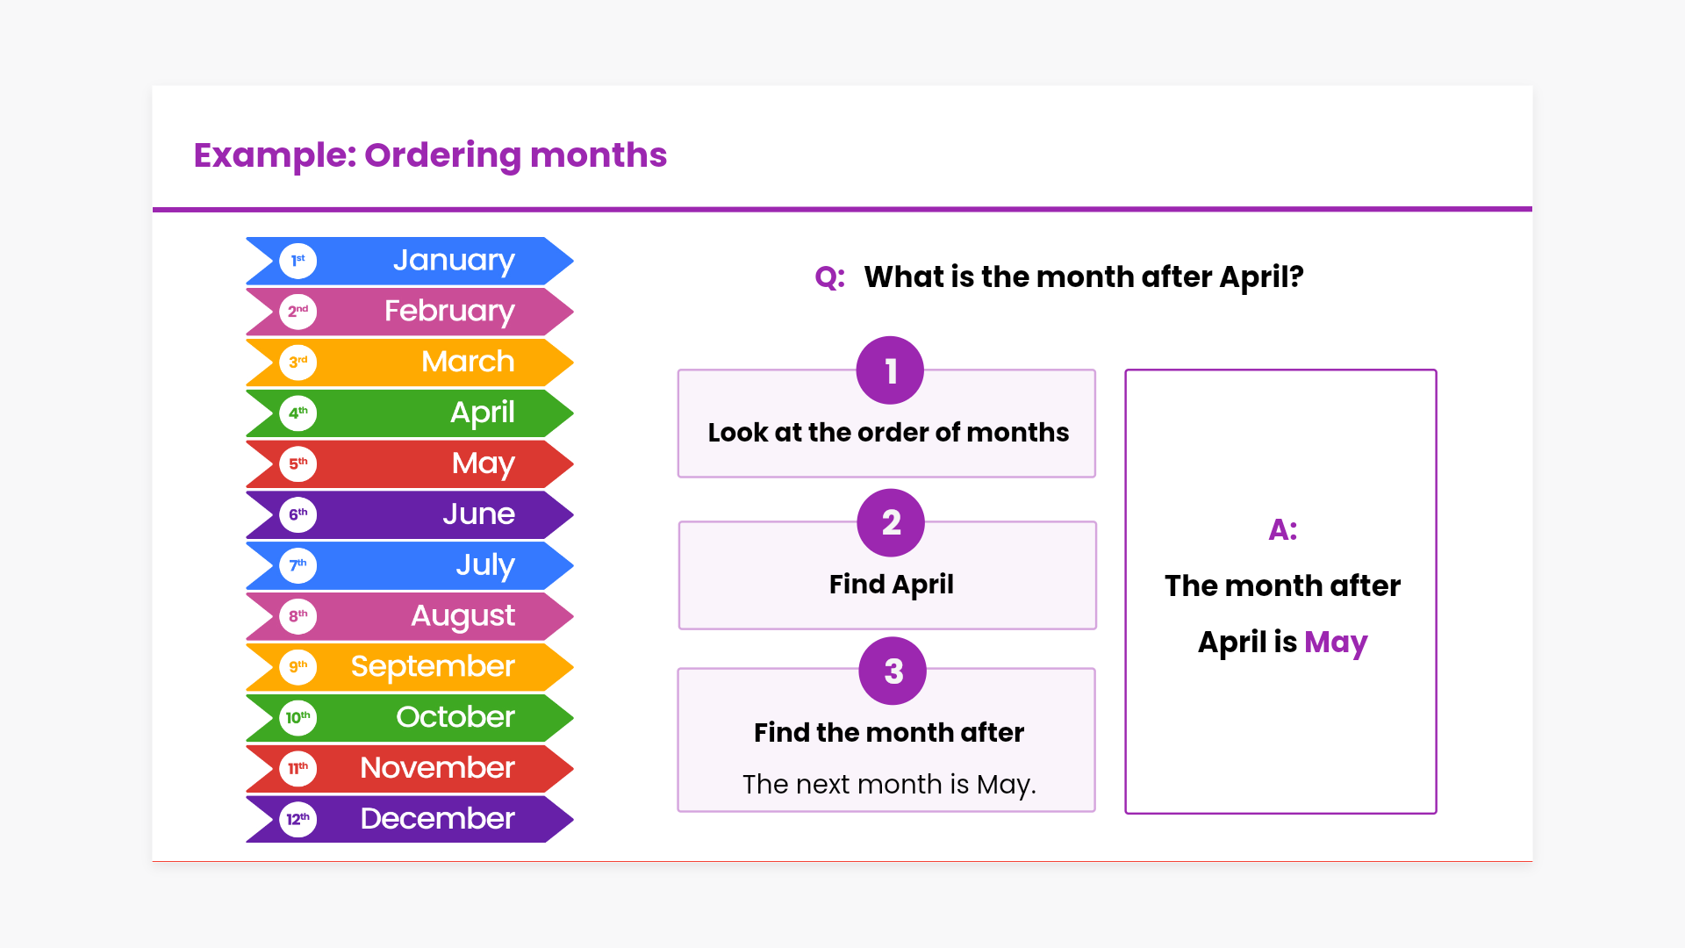The height and width of the screenshot is (948, 1685).
Task: Click the 2nd ordinal badge beside February
Action: point(298,312)
